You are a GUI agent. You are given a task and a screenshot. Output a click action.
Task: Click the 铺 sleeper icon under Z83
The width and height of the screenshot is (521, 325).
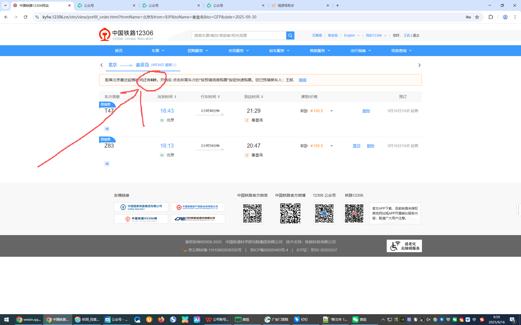click(x=107, y=164)
